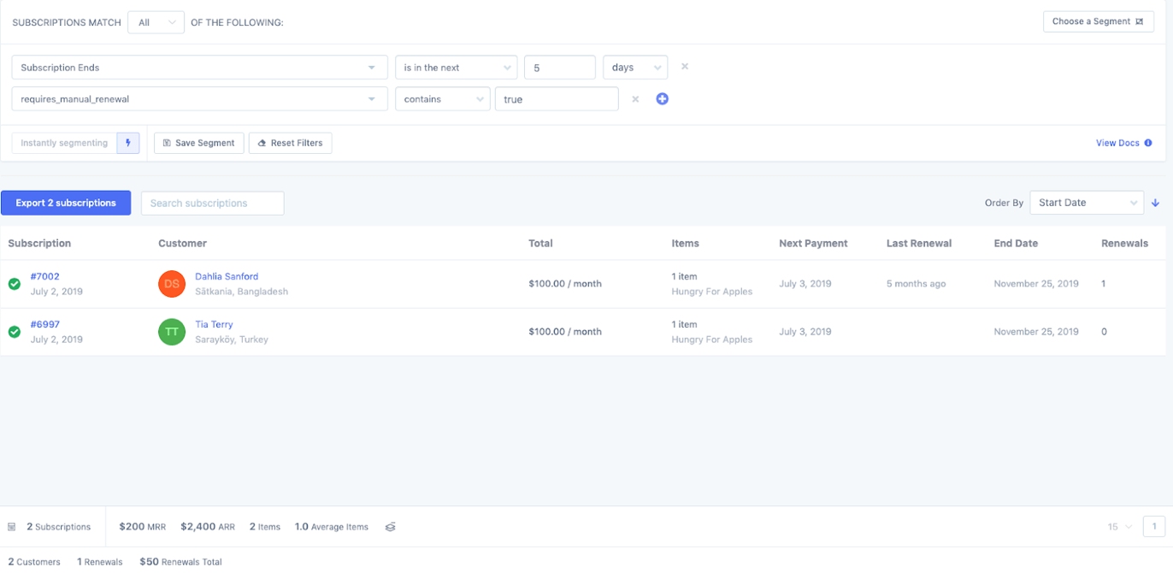Open the results-per-page 15 dropdown

tap(1120, 527)
